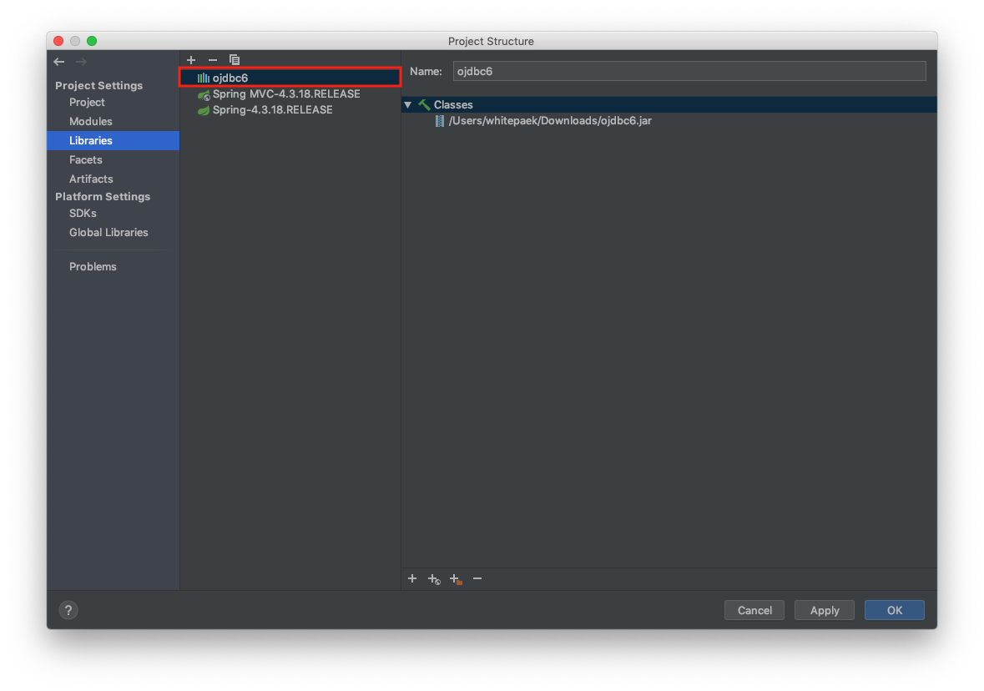
Task: Close the Project Structure window
Action: pyautogui.click(x=58, y=41)
